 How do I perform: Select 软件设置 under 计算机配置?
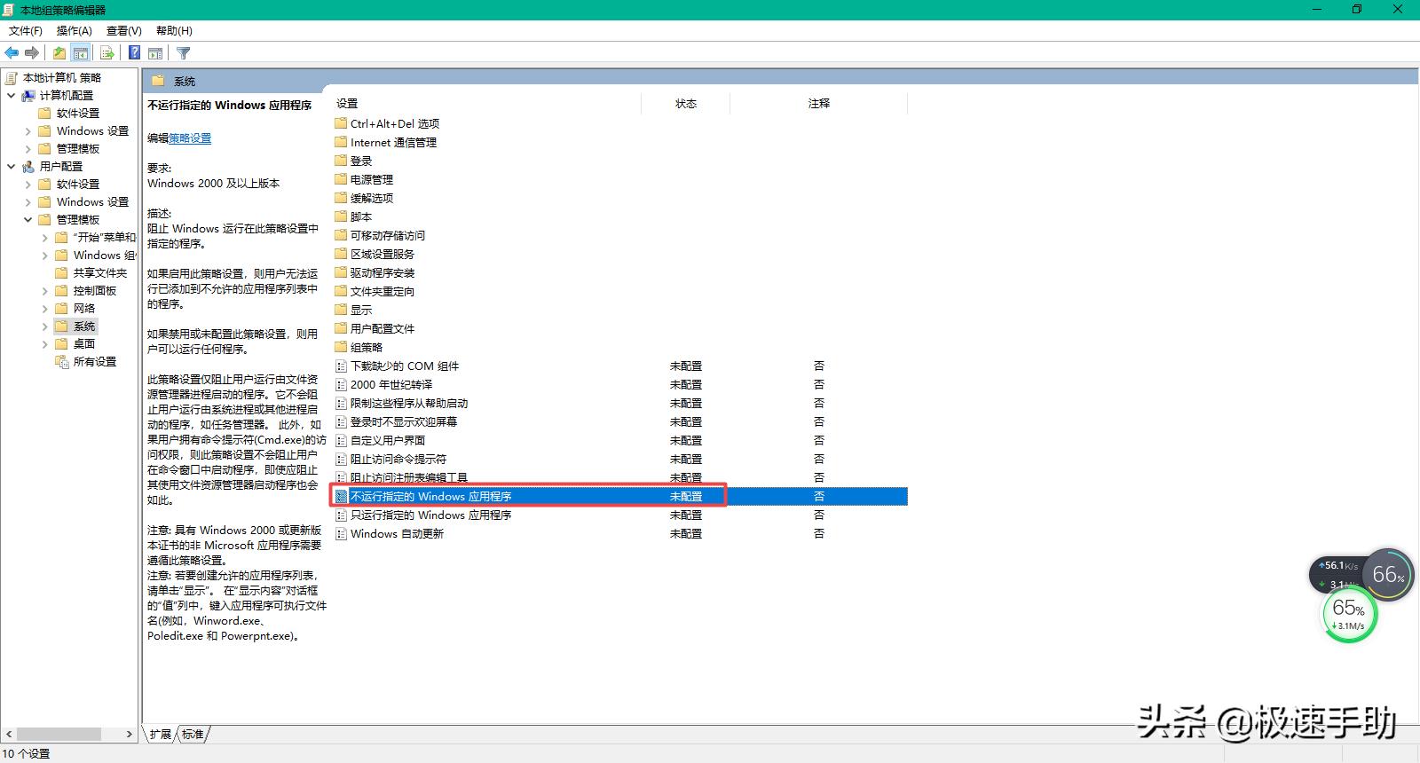(x=78, y=113)
